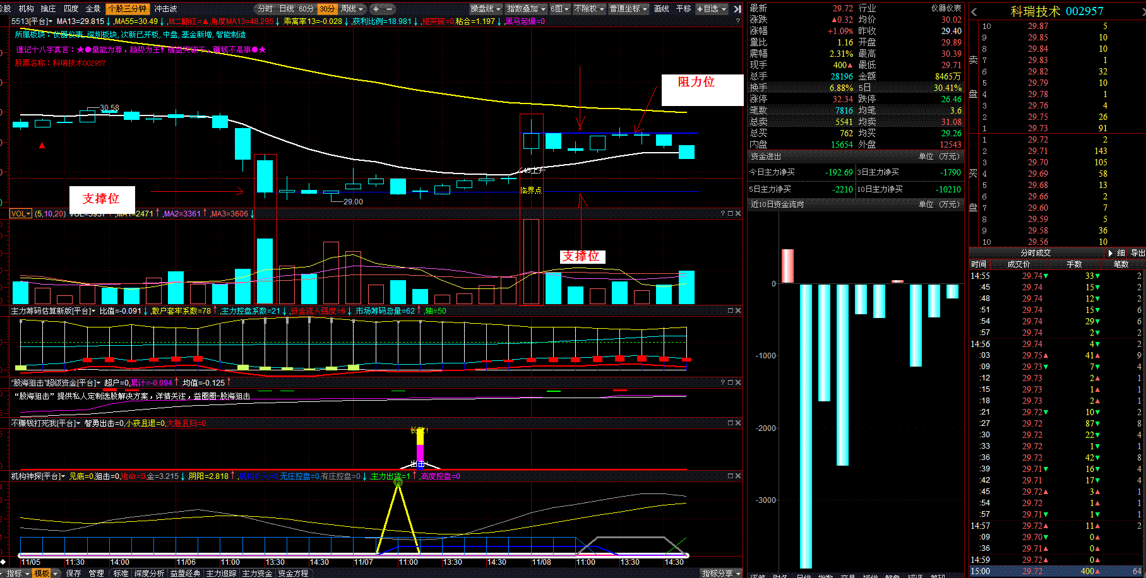Maximize the VOL indicator panel
This screenshot has width=1146, height=578.
[731, 213]
